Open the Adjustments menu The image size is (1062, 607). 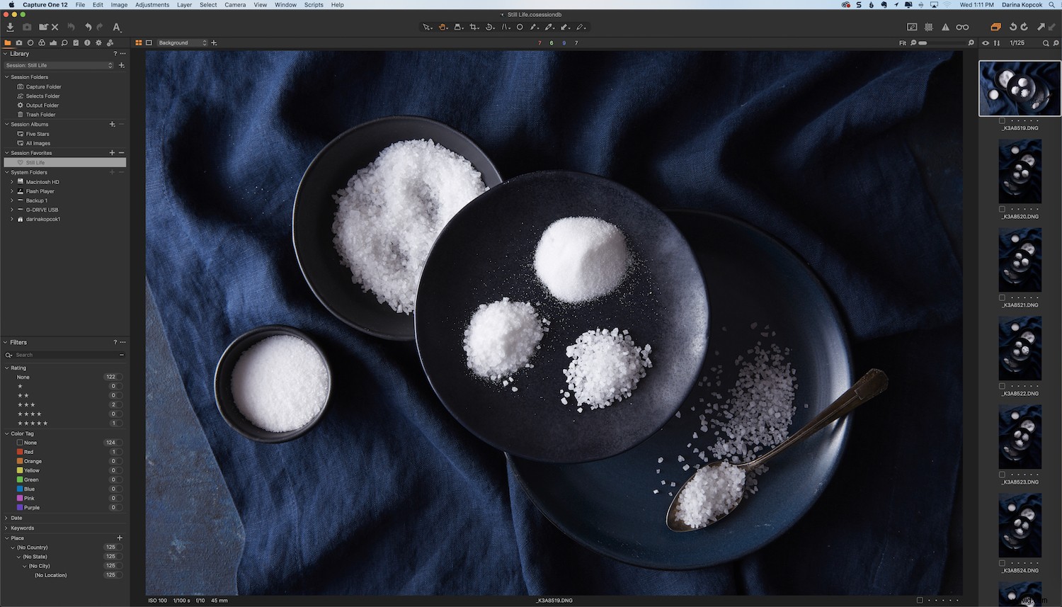tap(152, 5)
